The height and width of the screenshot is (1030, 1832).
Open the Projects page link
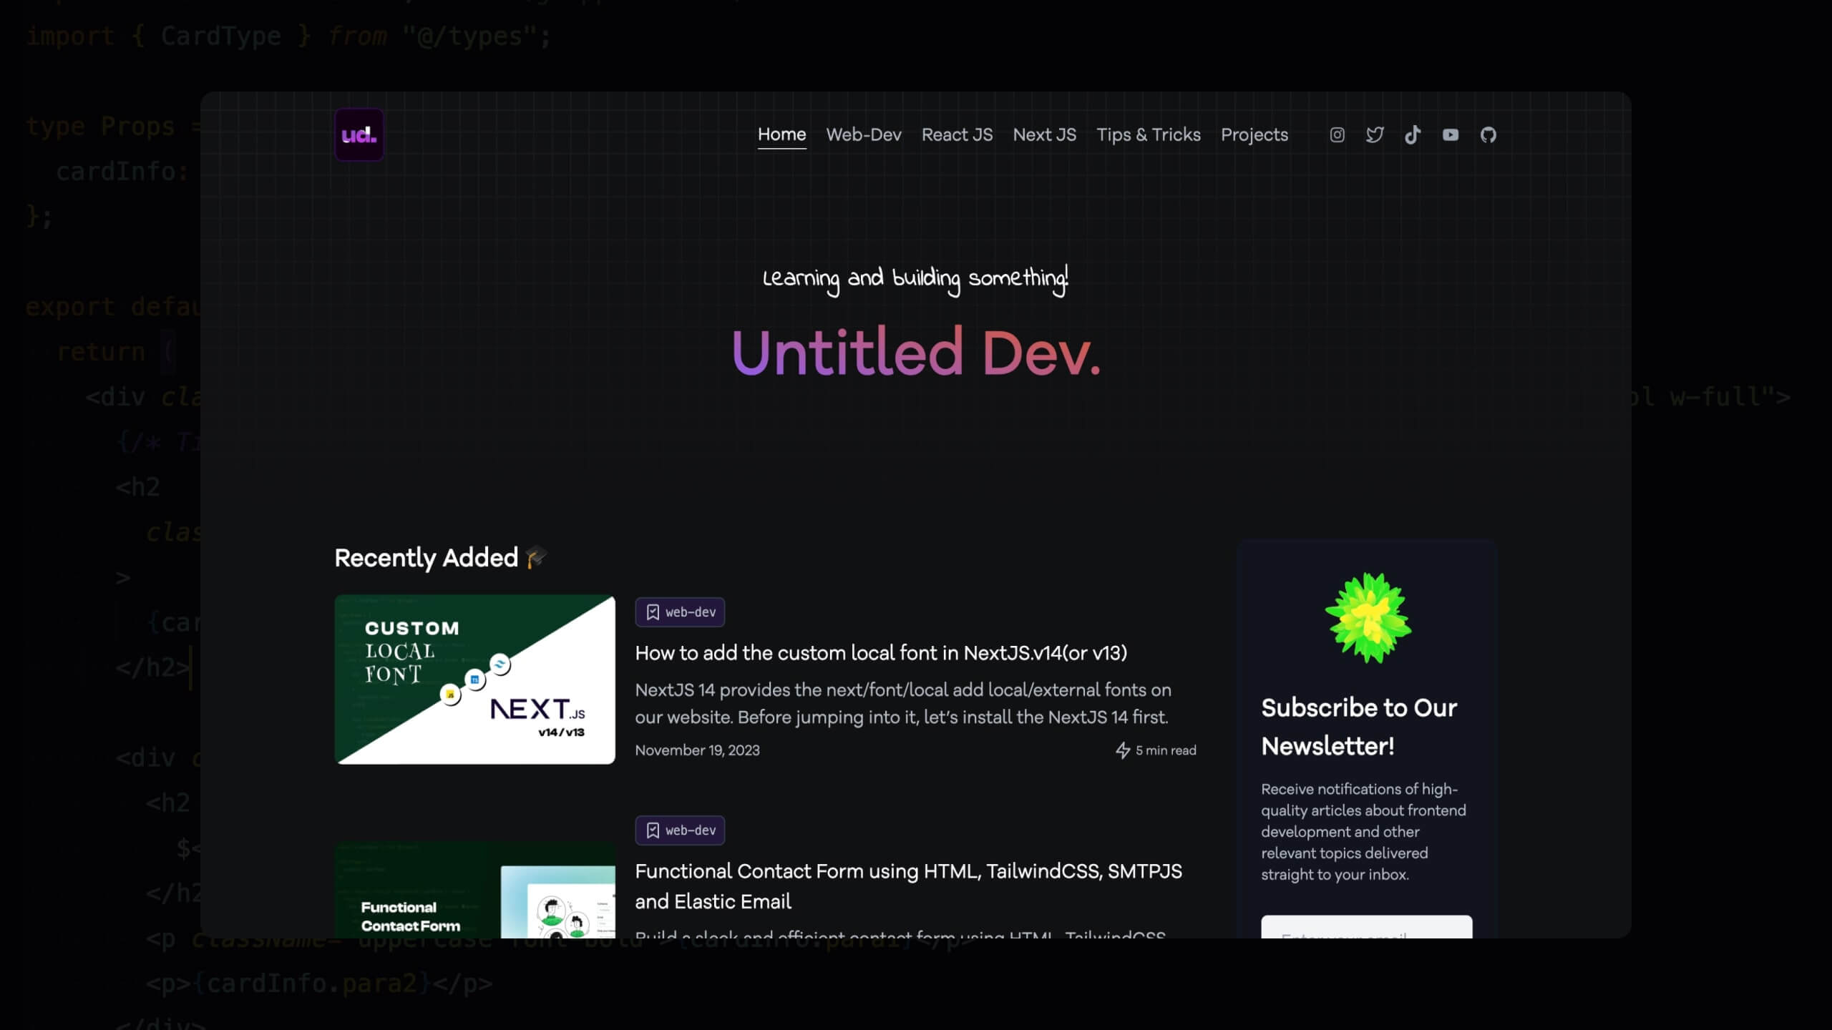tap(1254, 134)
